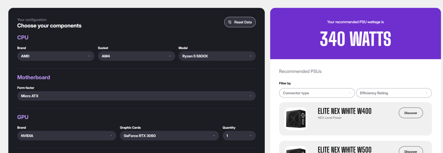Click the Your configuration caption
The width and height of the screenshot is (443, 153).
point(32,20)
